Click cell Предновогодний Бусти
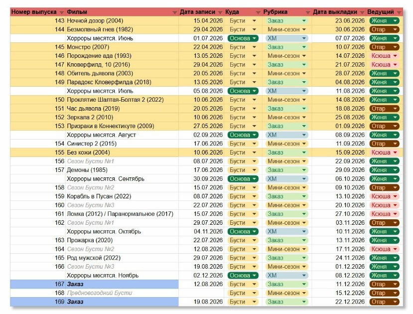The image size is (413, 314). [122, 293]
